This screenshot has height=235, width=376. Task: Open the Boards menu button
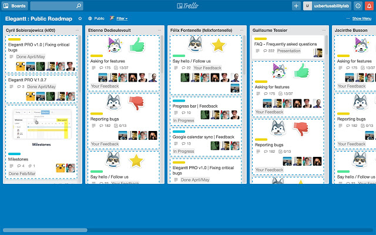[x=15, y=6]
